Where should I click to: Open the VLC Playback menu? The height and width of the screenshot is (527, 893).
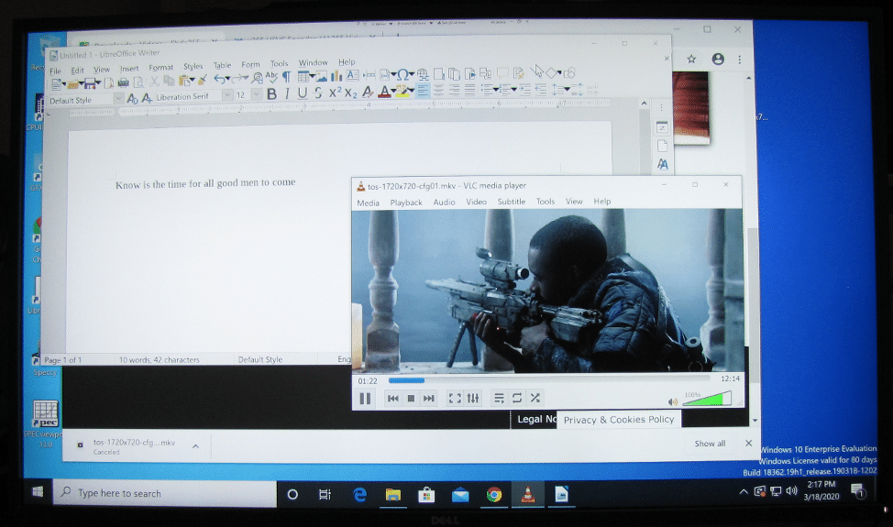click(x=406, y=202)
